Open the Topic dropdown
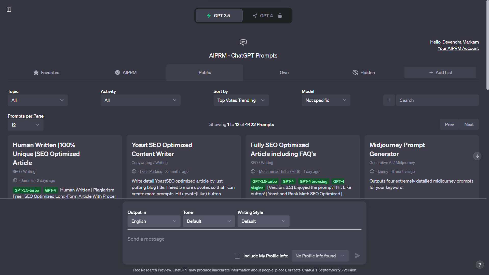The height and width of the screenshot is (275, 489). point(38,100)
